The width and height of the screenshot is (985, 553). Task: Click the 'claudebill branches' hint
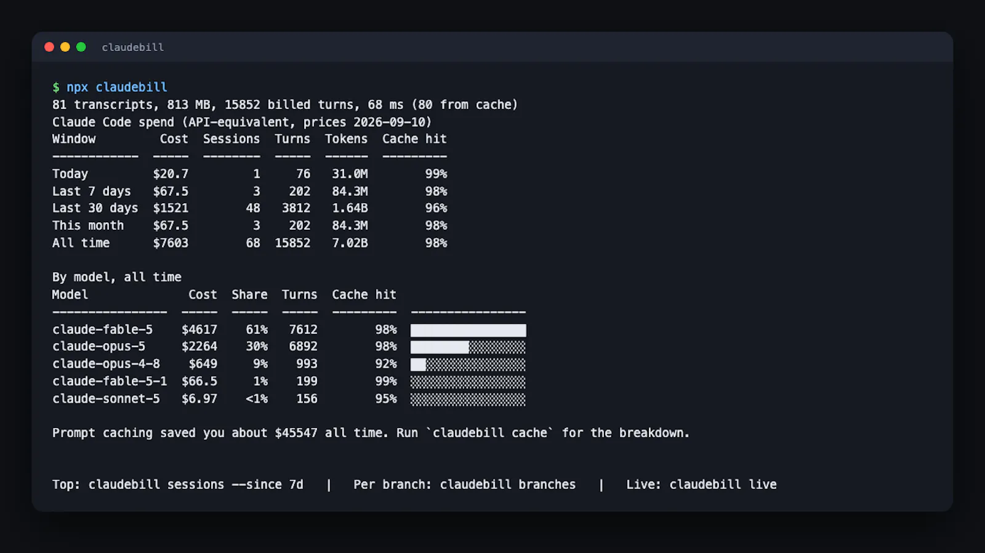(x=508, y=485)
